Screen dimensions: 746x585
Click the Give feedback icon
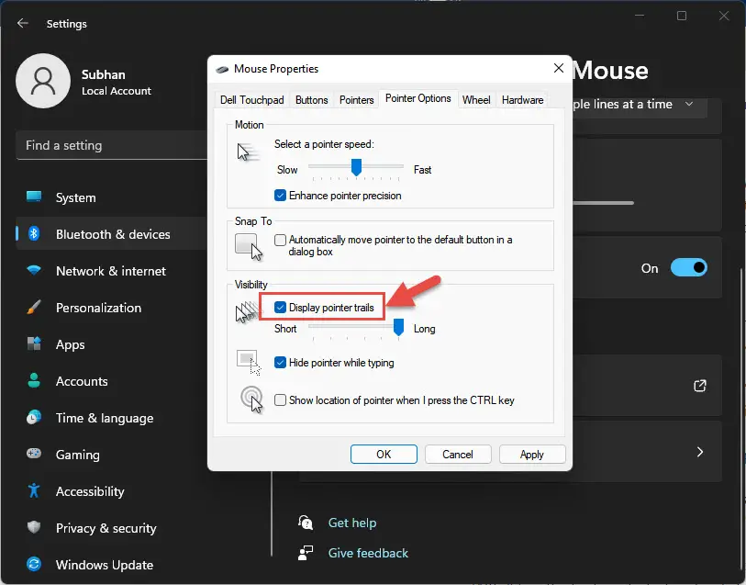point(306,553)
